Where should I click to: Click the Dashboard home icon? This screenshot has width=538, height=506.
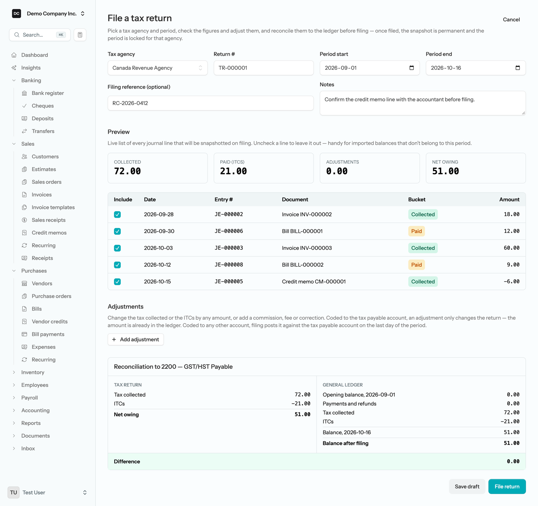pos(14,55)
